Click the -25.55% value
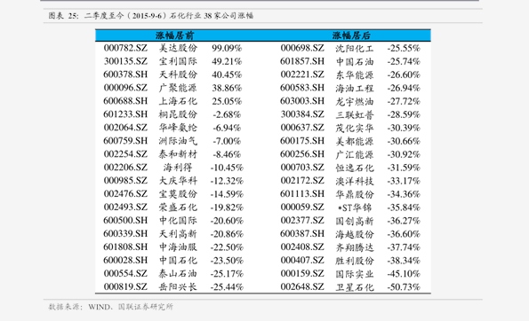 point(404,49)
